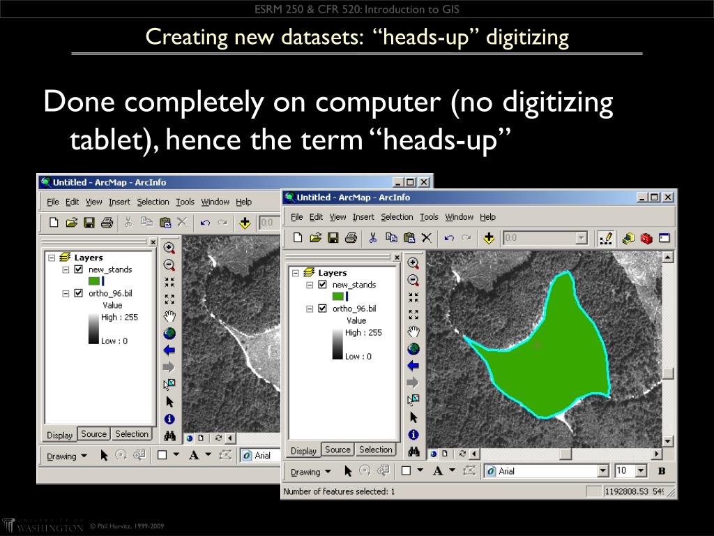Open the map scale dropdown in front window
Viewport: 714px width, 536px height.
(x=581, y=238)
